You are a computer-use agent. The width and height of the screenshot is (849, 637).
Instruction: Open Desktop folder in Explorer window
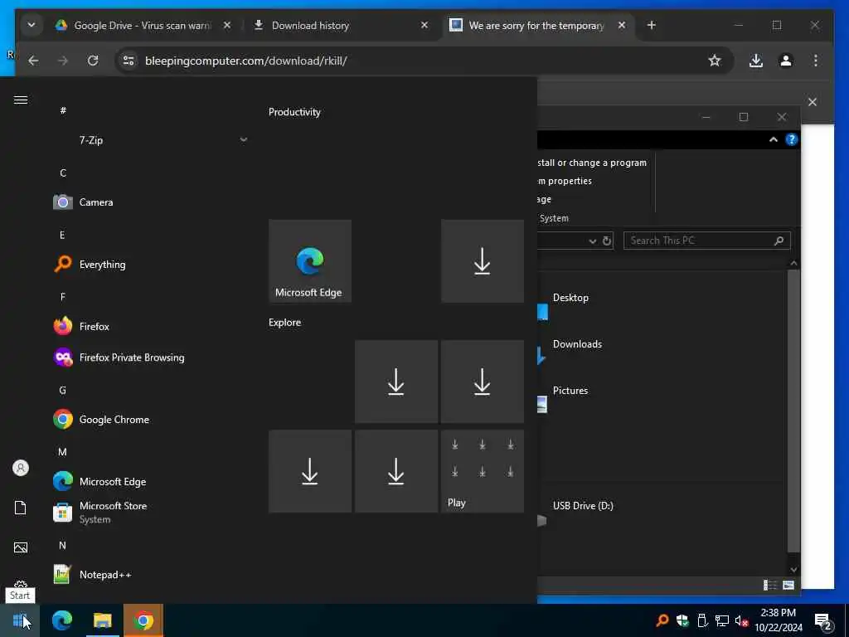(570, 298)
